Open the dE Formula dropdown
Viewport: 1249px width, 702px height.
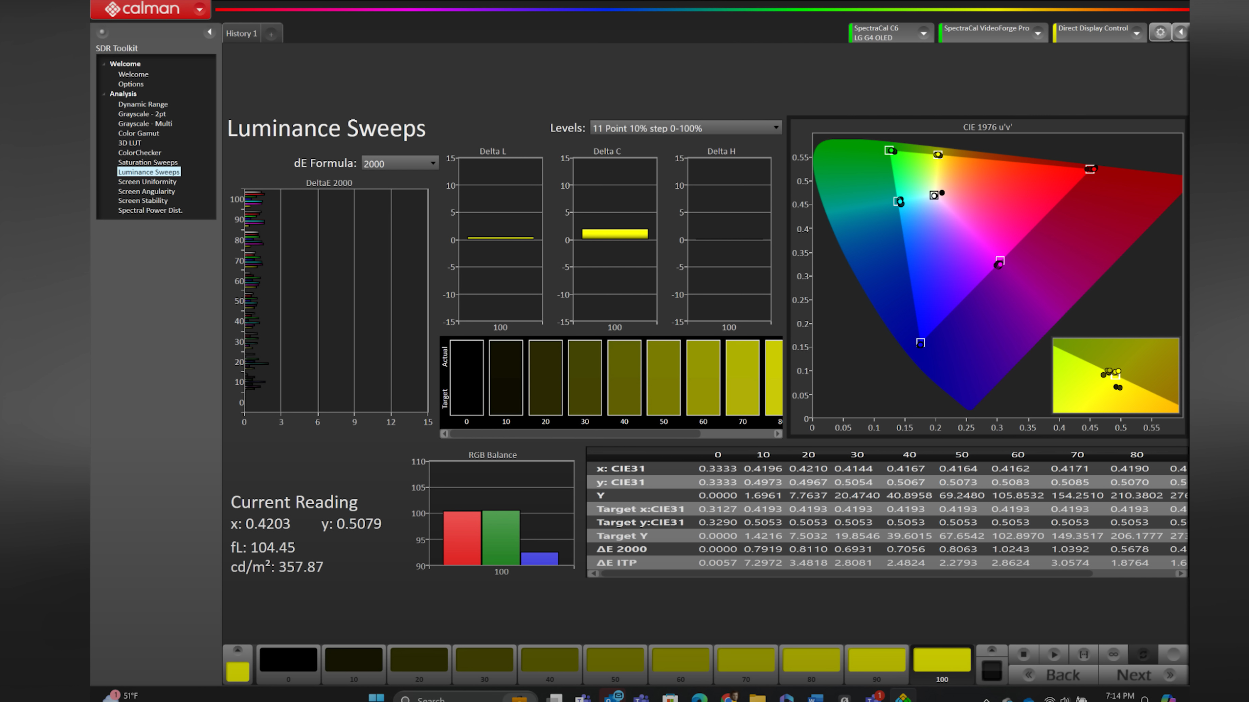tap(398, 163)
